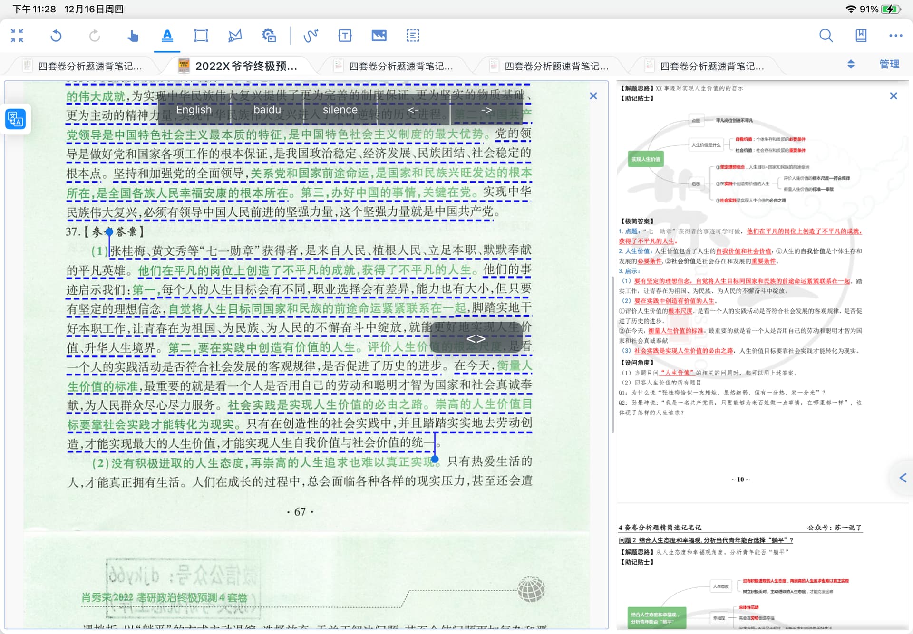Tap the left pane vertical scrollbar
The width and height of the screenshot is (913, 634).
point(612,354)
